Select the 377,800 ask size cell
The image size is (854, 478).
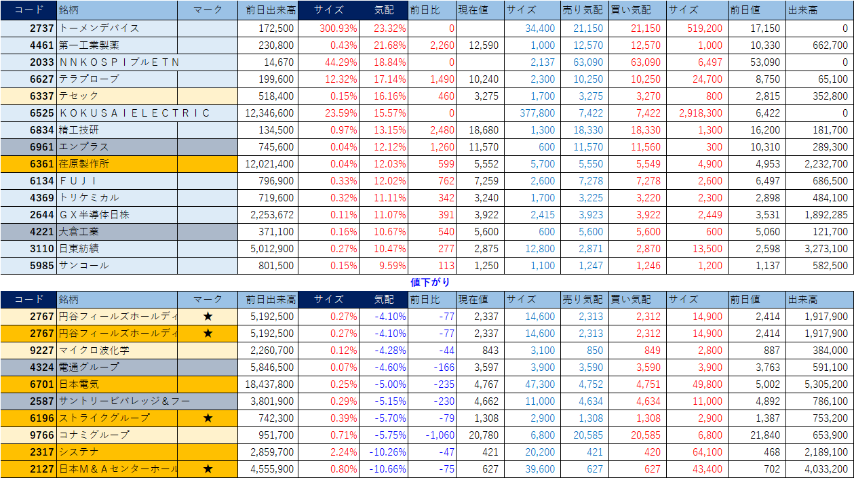[x=532, y=113]
